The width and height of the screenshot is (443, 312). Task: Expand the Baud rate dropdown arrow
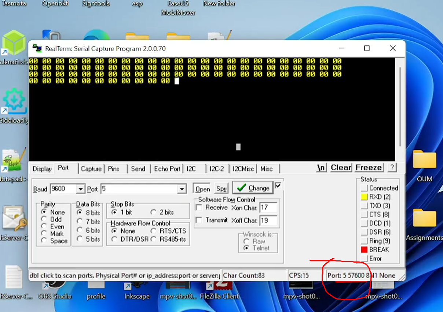coord(81,189)
